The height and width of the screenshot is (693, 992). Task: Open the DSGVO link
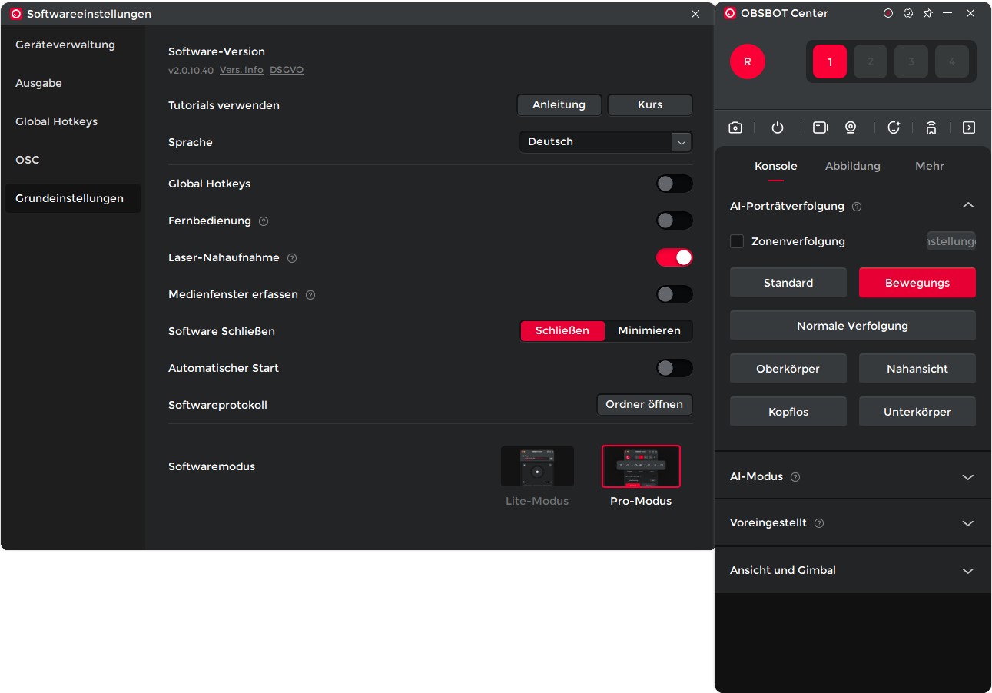pos(287,70)
